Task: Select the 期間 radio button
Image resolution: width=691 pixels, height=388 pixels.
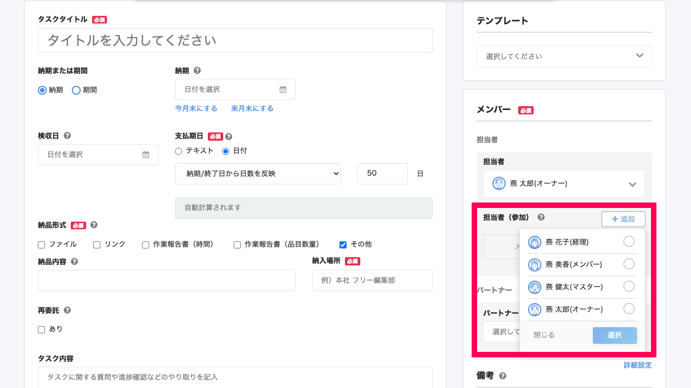Action: click(x=76, y=90)
